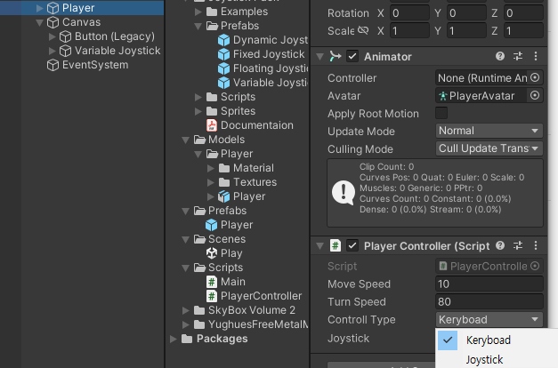
Task: Click the Move Speed value field
Action: click(489, 284)
